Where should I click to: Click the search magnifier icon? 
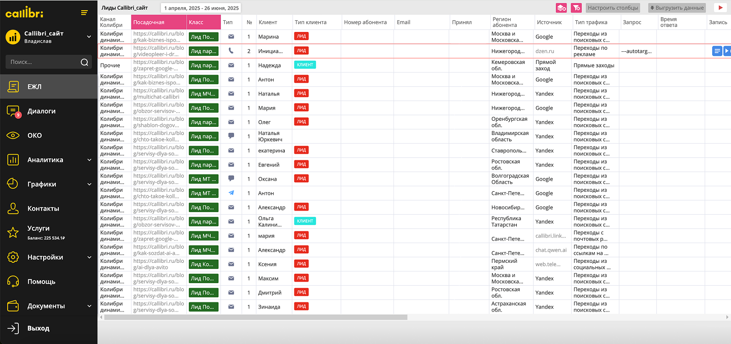[x=84, y=62]
